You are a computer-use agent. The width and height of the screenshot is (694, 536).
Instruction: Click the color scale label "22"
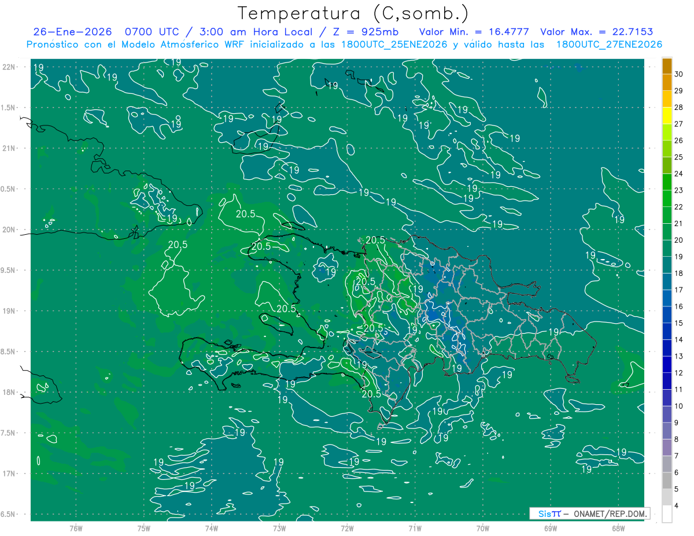(679, 207)
